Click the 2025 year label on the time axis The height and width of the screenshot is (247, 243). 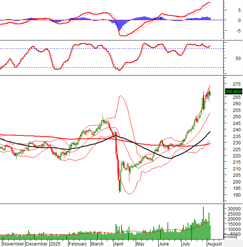pyautogui.click(x=55, y=244)
